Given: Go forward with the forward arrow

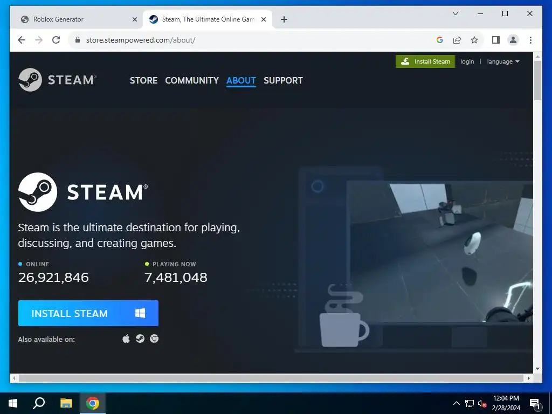Looking at the screenshot, I should pyautogui.click(x=39, y=40).
